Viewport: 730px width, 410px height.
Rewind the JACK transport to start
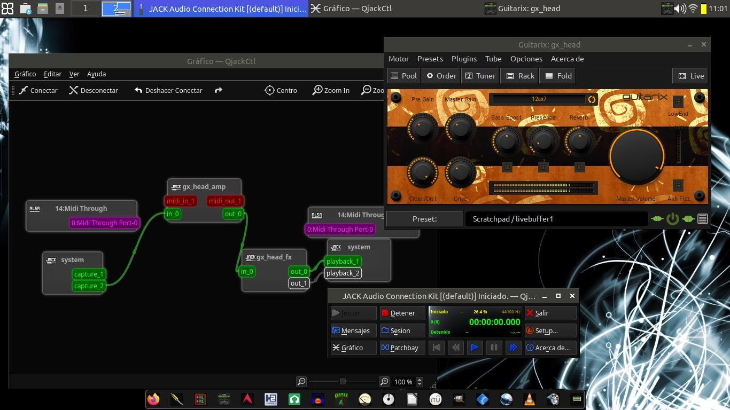pyautogui.click(x=437, y=348)
